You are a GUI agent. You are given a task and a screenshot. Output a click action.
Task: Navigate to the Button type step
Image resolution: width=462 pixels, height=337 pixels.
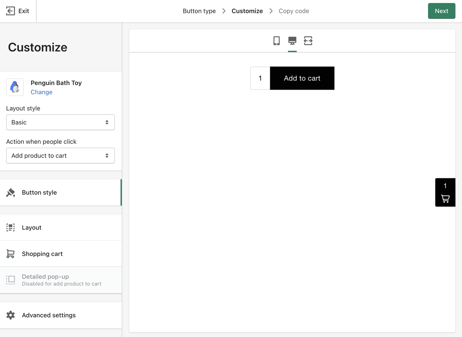point(199,11)
